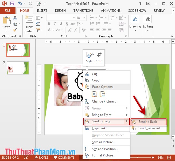
Task: Click the Paste clipboard icon
Action: click(7, 20)
